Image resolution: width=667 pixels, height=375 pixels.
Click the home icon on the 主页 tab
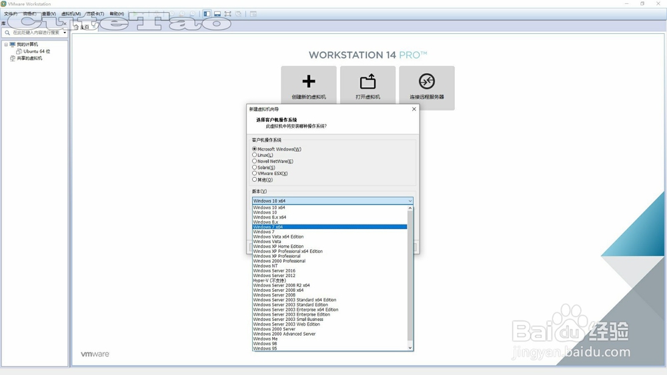click(x=76, y=27)
